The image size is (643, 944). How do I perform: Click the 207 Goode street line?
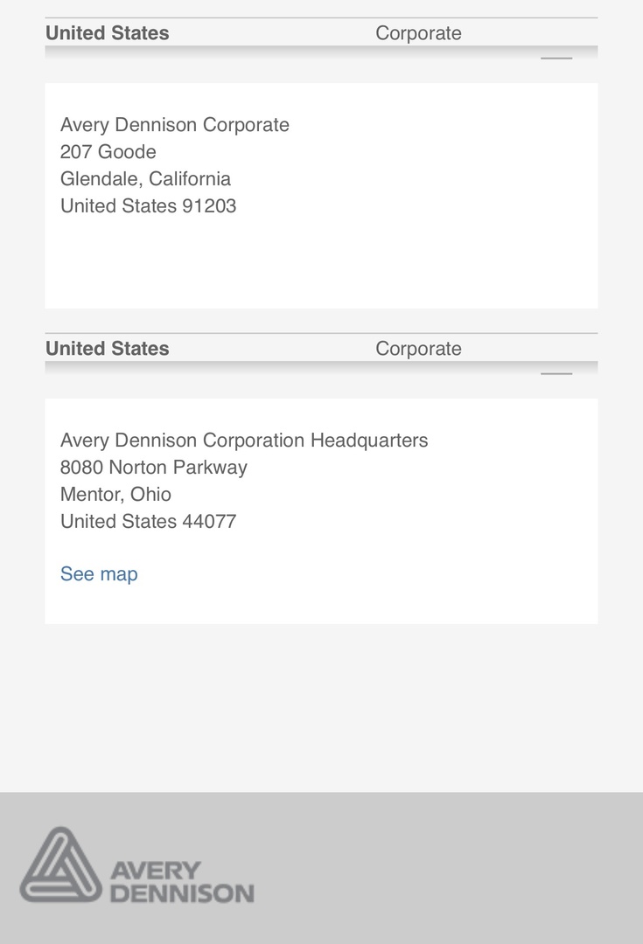pos(108,152)
